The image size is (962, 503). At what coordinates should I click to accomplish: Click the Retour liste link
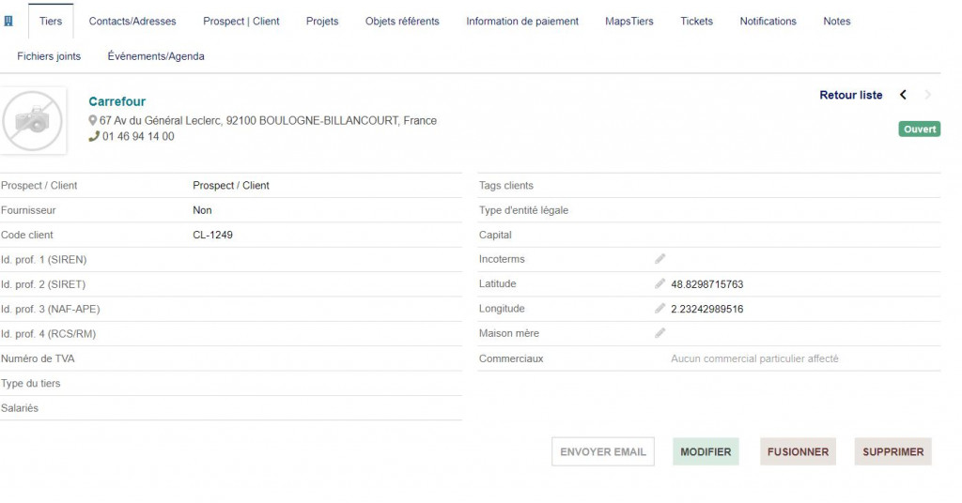[851, 95]
